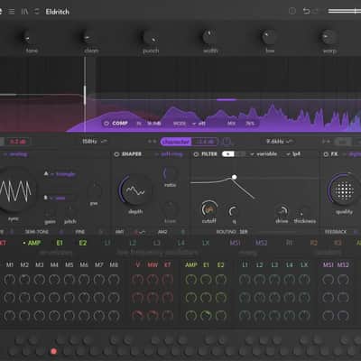Click the info icon in the header

click(x=292, y=11)
